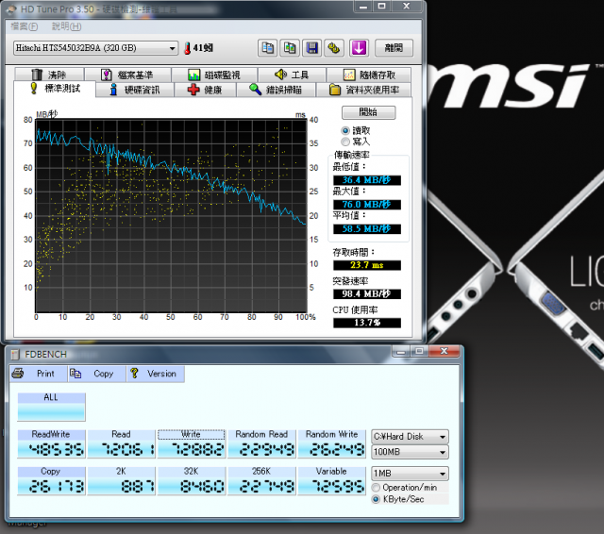Switch to the 錯誤掃瞄 (error scan) tab
This screenshot has width=604, height=534.
pos(276,90)
